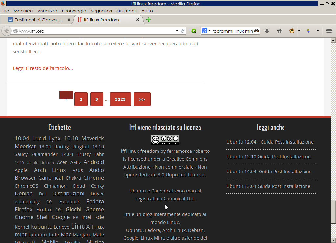The height and width of the screenshot is (243, 336).
Task: Click the scrollbar down arrow
Action: [x=333, y=240]
